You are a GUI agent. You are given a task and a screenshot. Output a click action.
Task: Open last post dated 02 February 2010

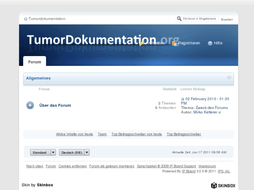coord(205,101)
